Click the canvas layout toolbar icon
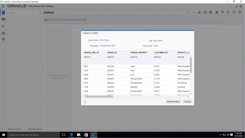Viewport: 245px width, 138px height. (205, 12)
